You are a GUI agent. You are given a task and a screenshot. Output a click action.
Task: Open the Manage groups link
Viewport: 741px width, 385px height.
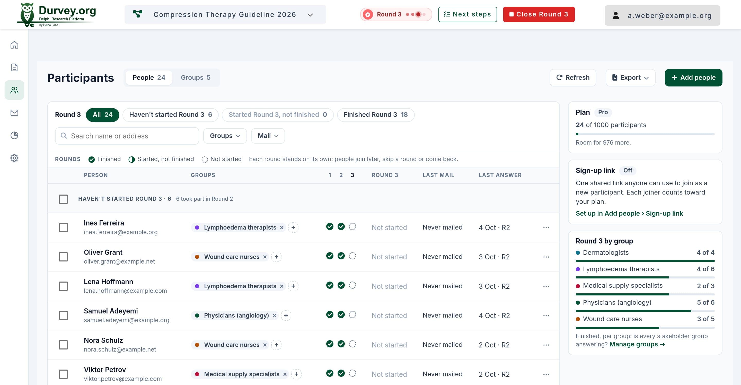(637, 344)
